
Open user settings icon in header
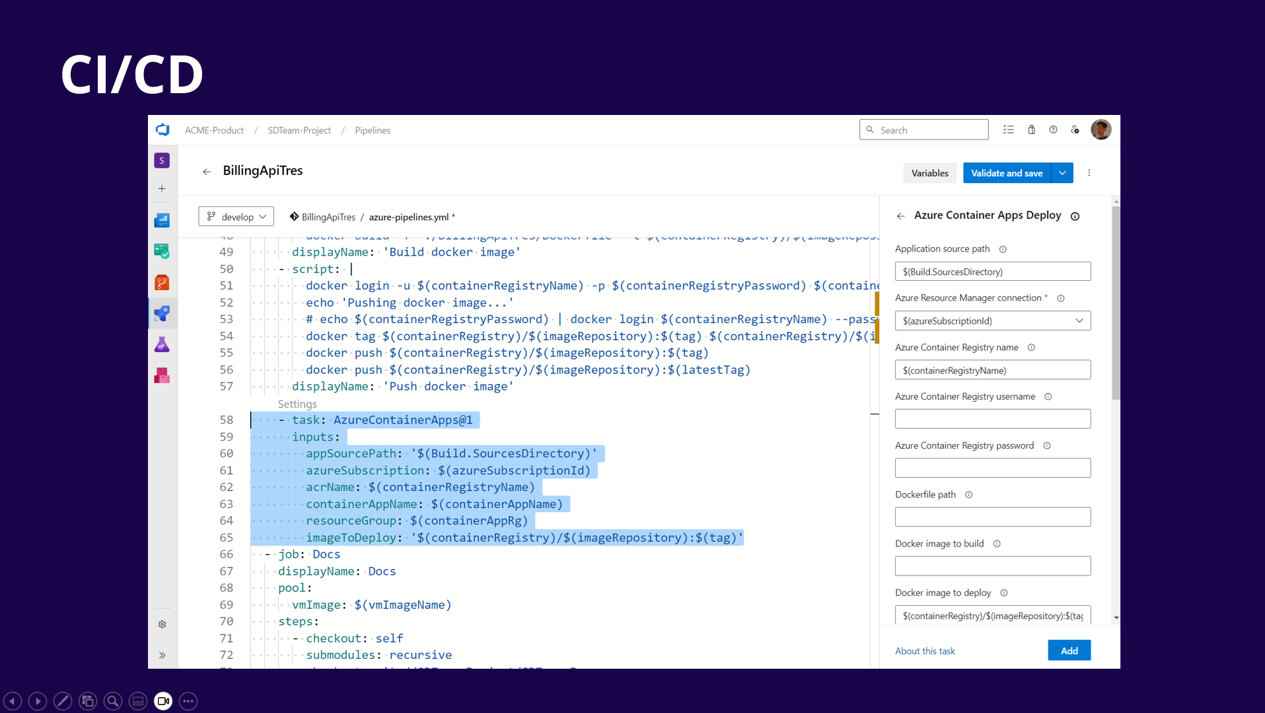pyautogui.click(x=1075, y=130)
